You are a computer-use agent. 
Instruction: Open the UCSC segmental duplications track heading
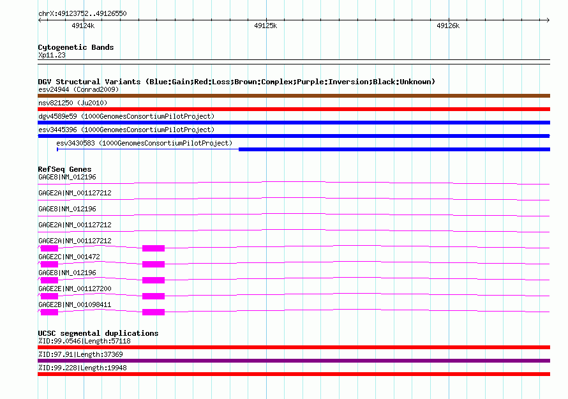pyautogui.click(x=98, y=333)
